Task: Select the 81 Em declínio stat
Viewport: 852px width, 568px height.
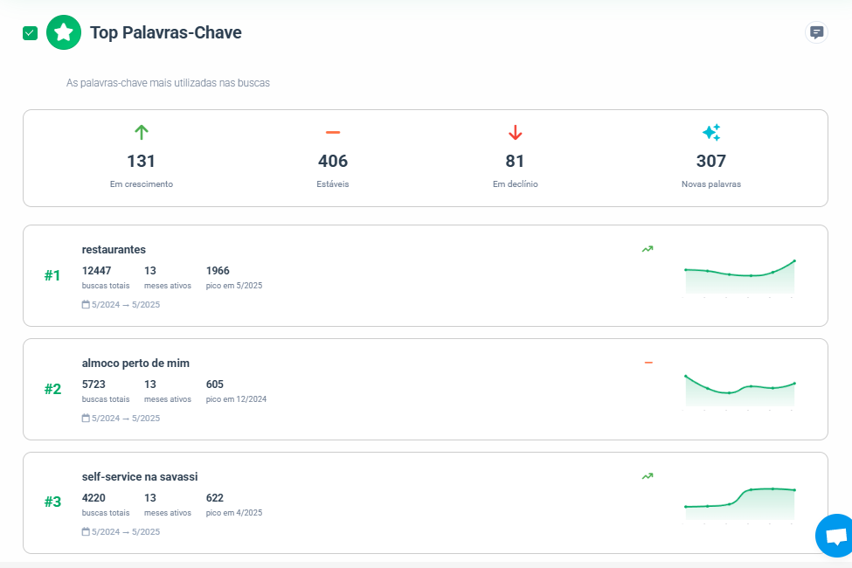Action: tap(515, 162)
